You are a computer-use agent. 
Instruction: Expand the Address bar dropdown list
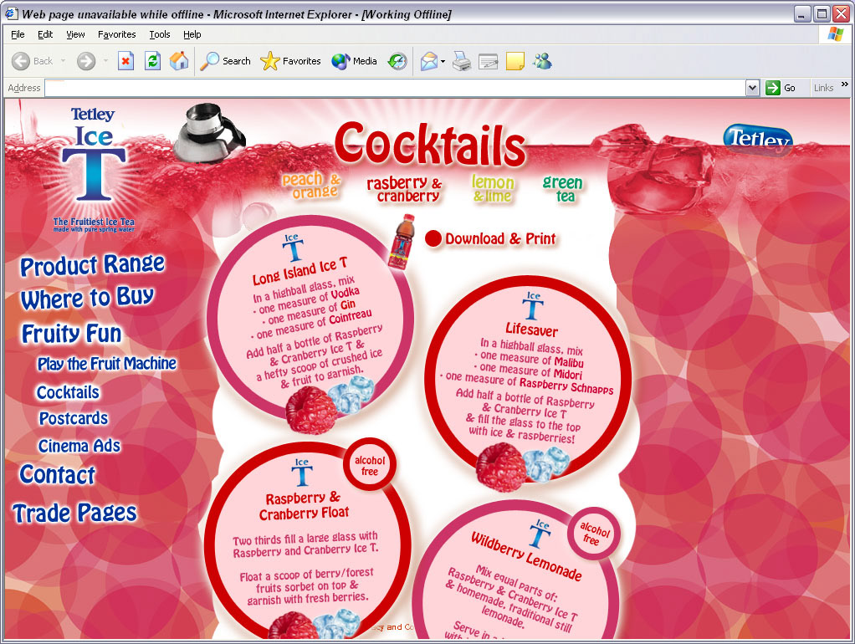752,88
